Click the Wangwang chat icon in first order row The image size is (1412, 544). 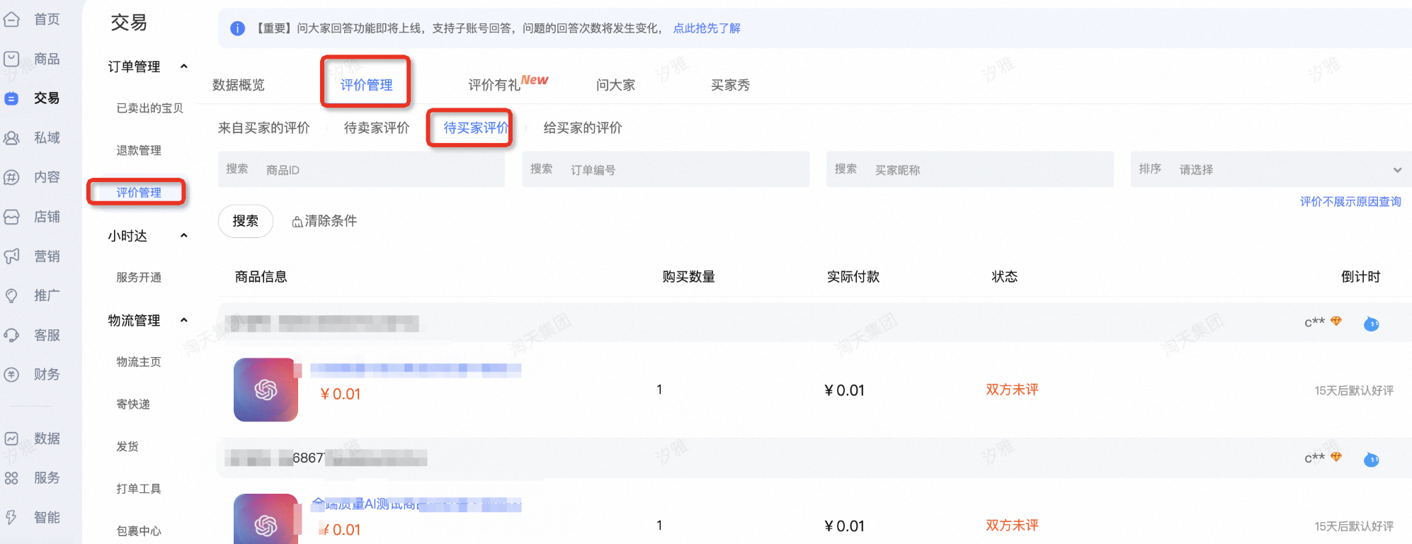(x=1372, y=324)
